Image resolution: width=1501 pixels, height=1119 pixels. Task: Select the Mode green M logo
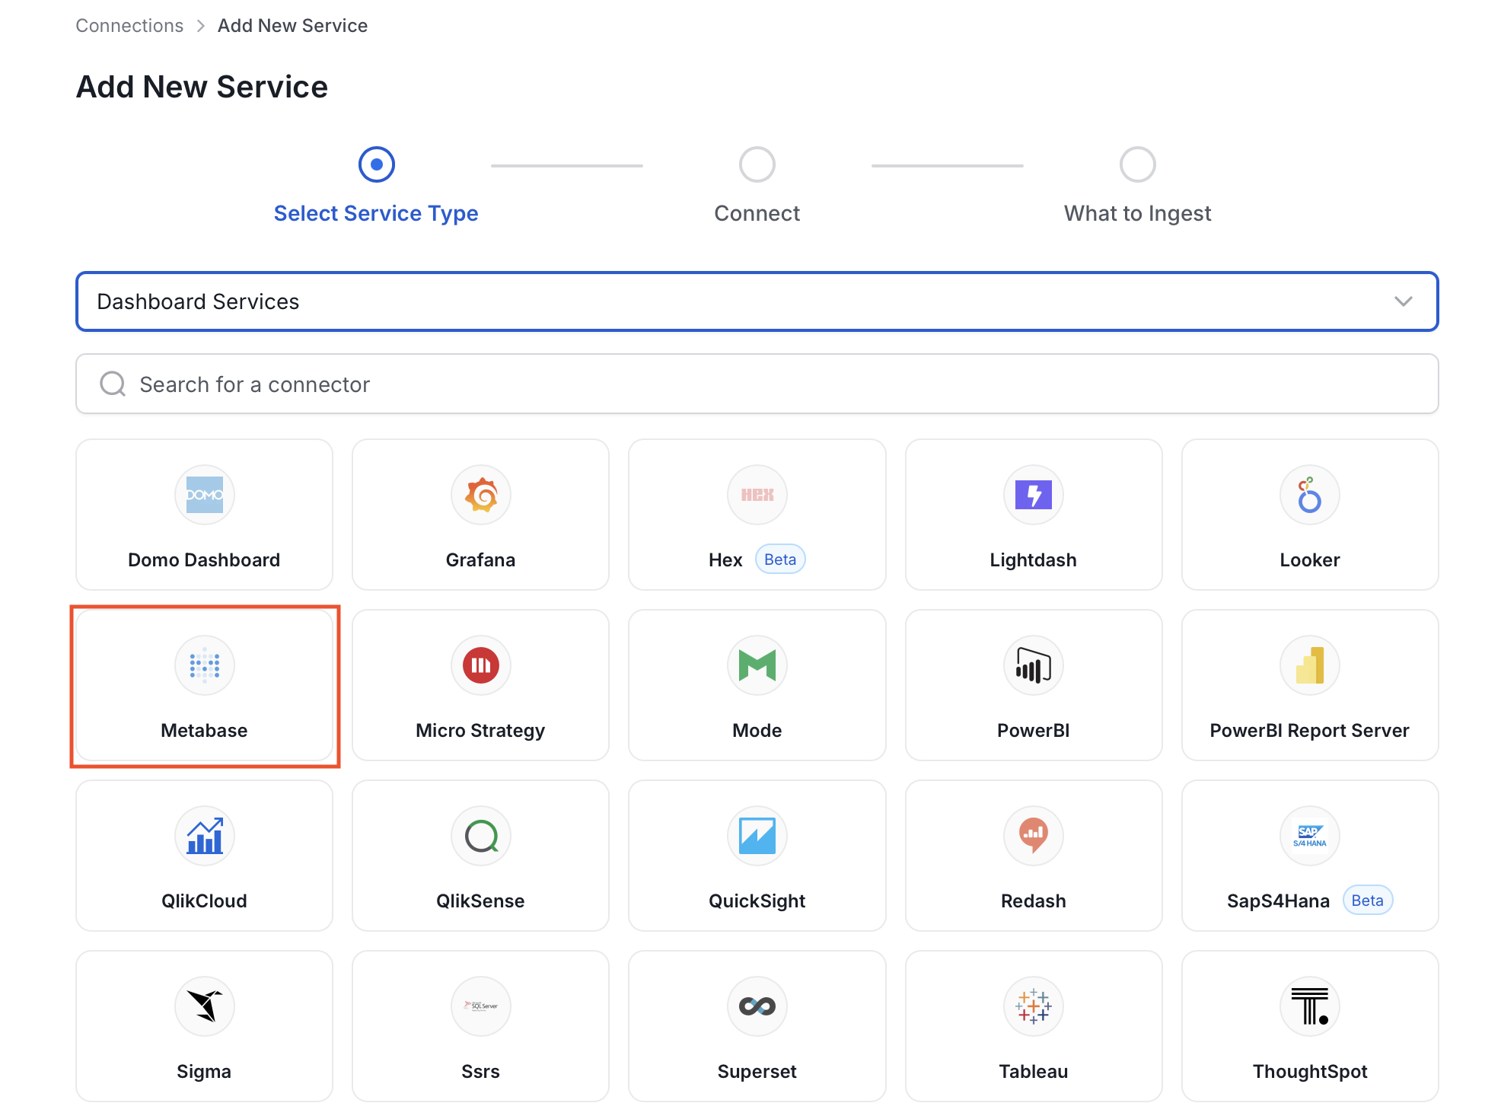click(757, 665)
